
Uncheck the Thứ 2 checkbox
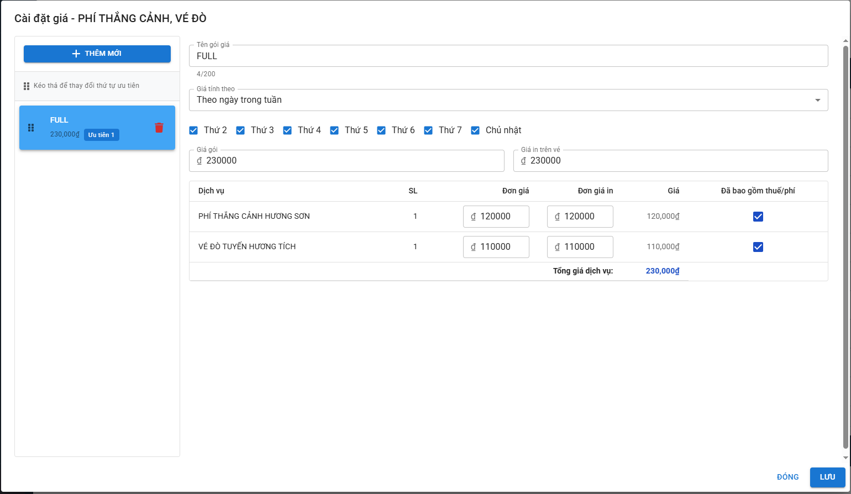[x=193, y=130]
